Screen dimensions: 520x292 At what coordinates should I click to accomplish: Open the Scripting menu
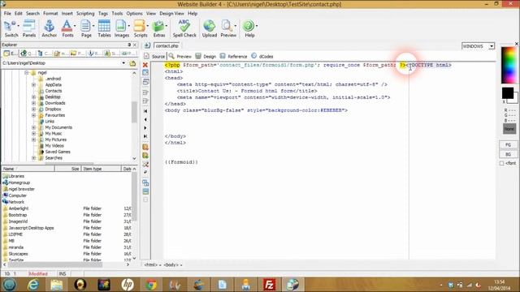[x=85, y=14]
